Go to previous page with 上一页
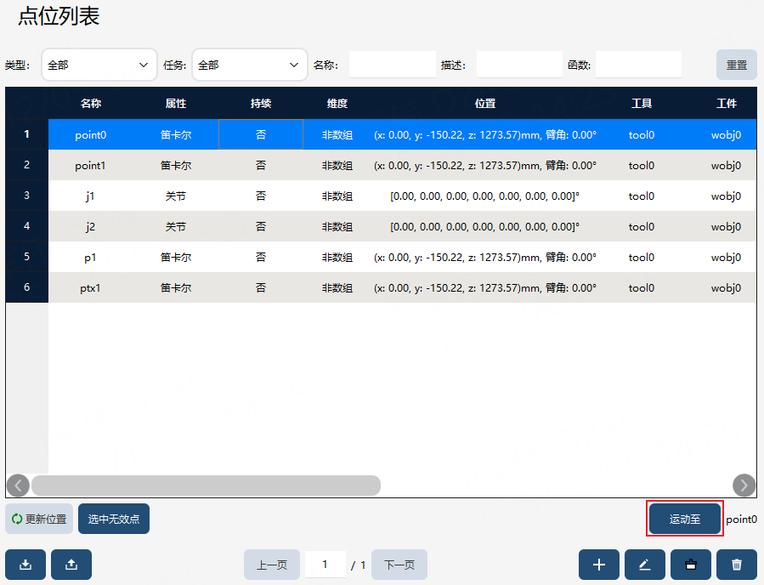This screenshot has width=764, height=585. (x=272, y=565)
